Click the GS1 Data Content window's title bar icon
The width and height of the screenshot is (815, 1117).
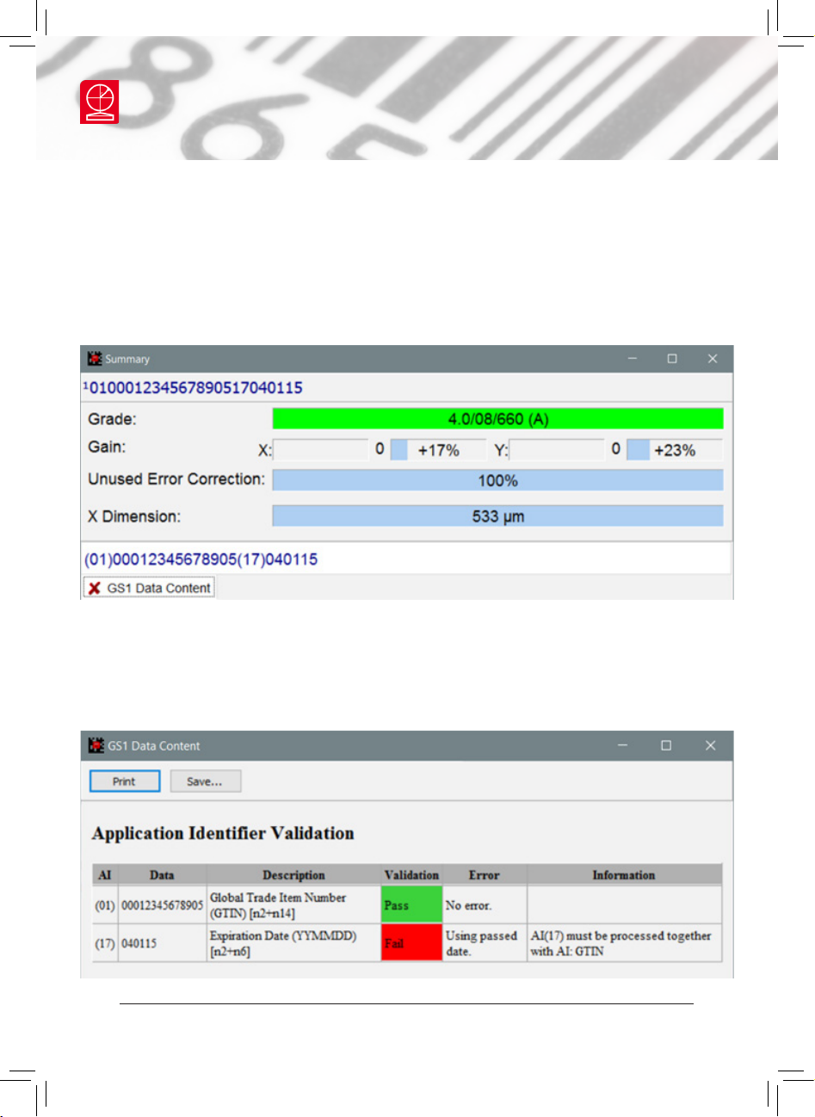click(96, 745)
